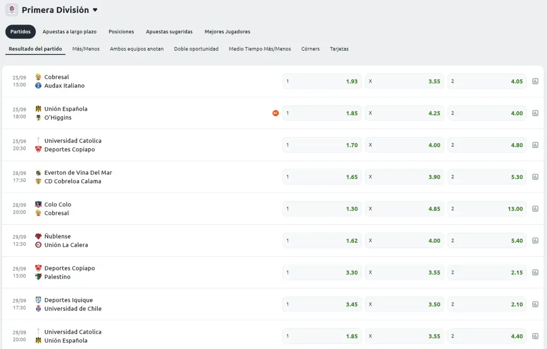
Task: Open stats icon for Unión Española vs O'Higgins
Action: pyautogui.click(x=535, y=113)
